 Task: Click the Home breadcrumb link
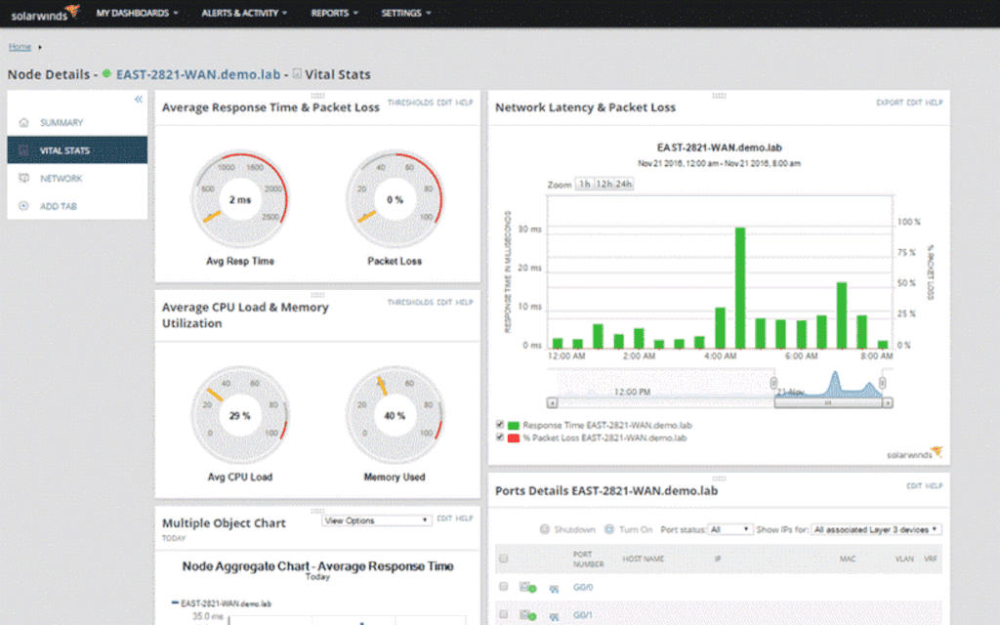click(20, 47)
